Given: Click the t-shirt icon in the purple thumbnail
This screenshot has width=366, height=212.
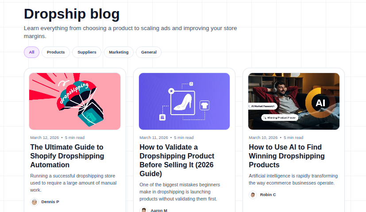Looking at the screenshot, I should point(204,105).
